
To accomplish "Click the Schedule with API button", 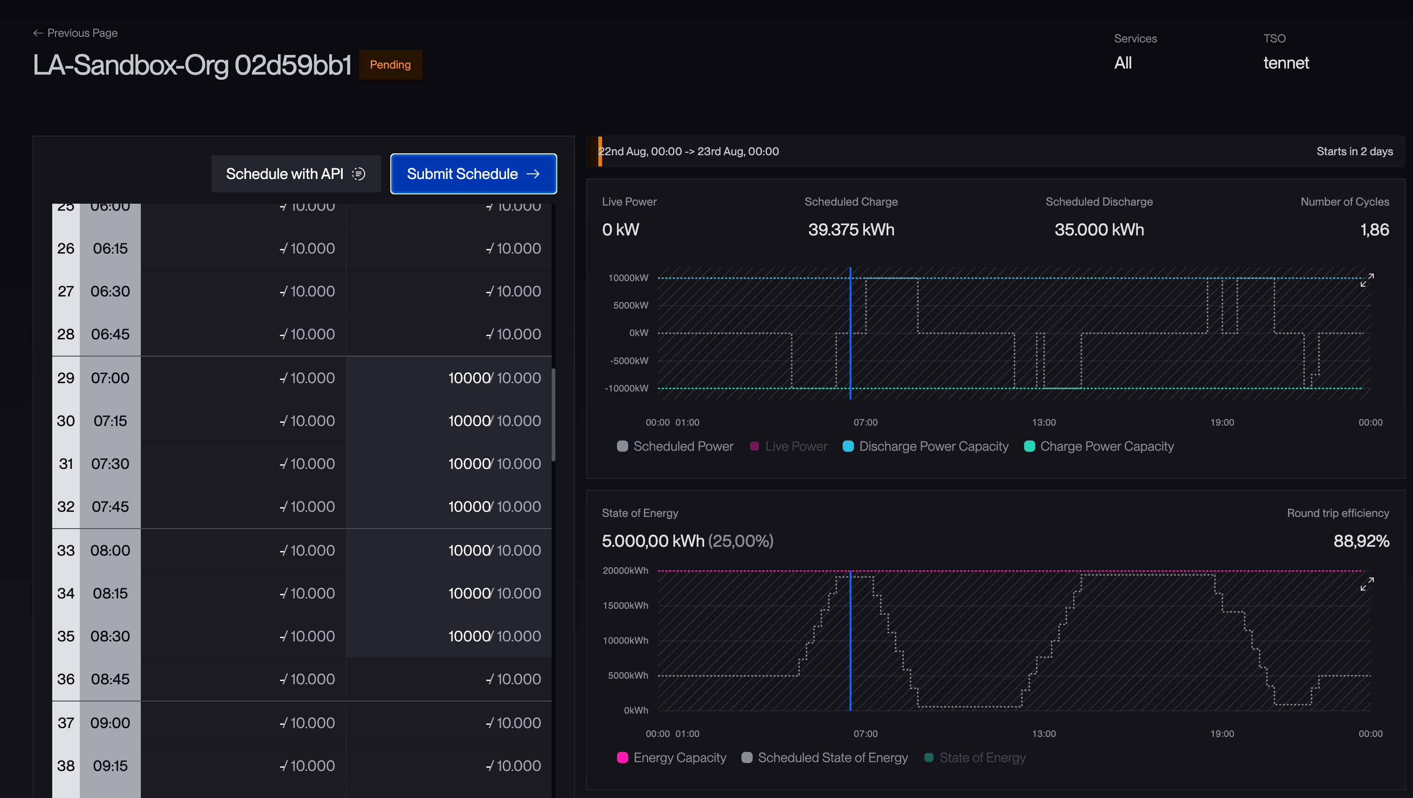I will pos(296,174).
